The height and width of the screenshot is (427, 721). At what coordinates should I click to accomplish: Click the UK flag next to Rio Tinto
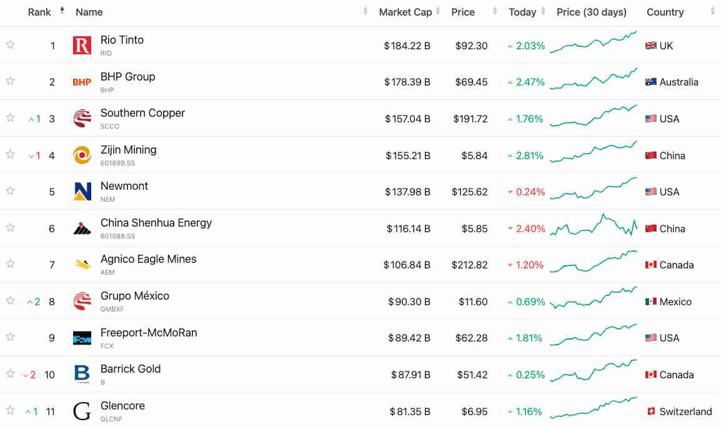pos(650,45)
